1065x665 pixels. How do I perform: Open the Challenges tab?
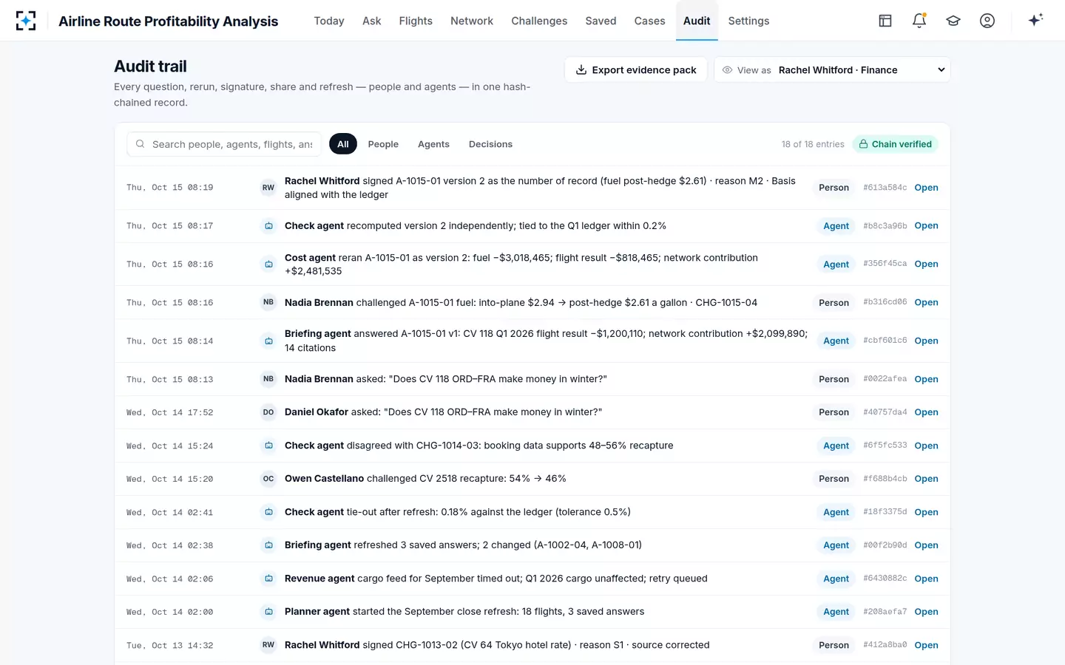click(539, 21)
